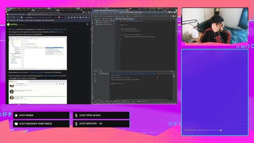
Task: Open Build panel gear settings
Action: 172,71
